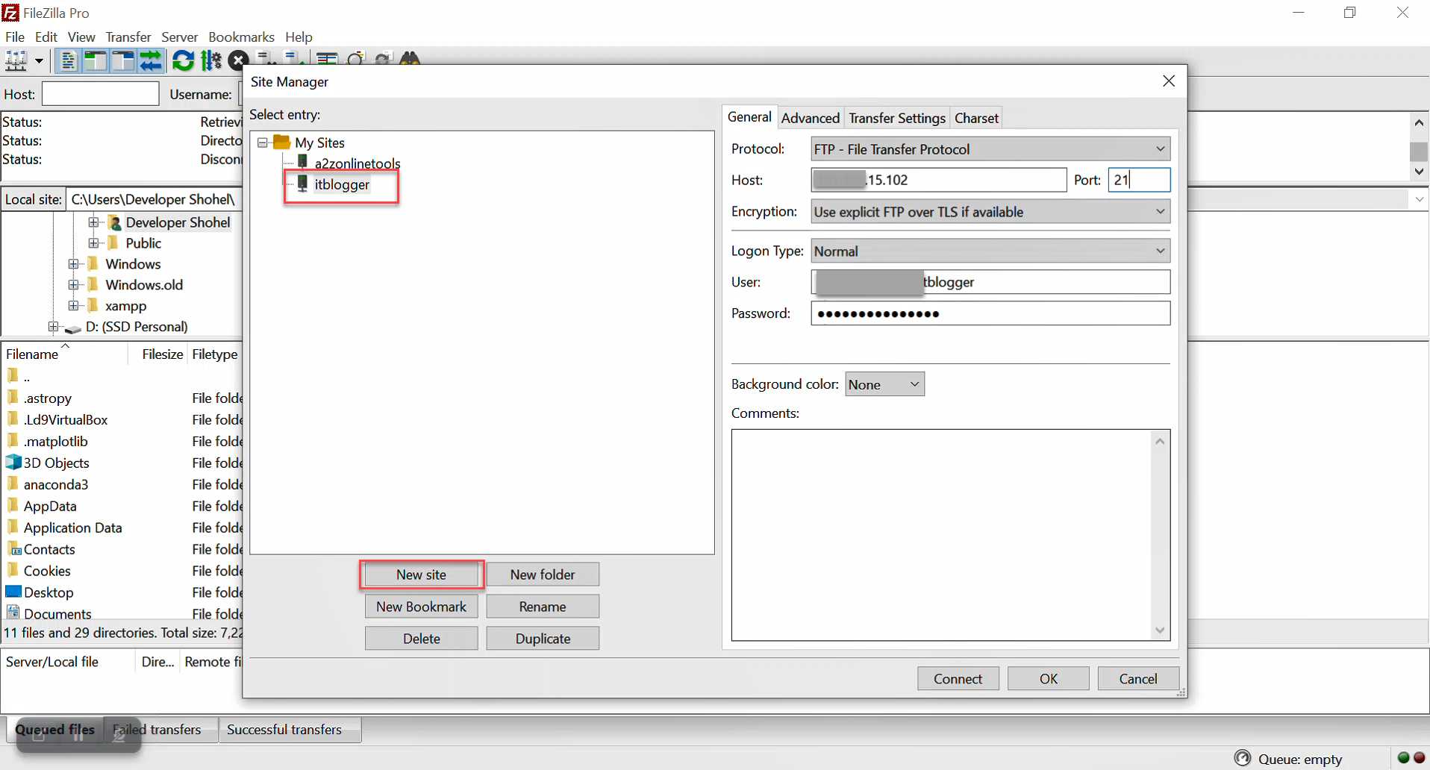
Task: Click the New site button
Action: 421,575
